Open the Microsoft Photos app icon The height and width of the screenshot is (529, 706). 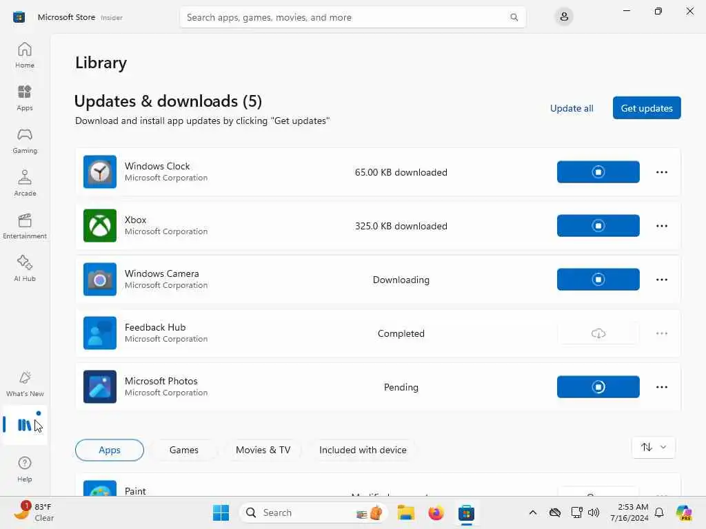tap(100, 387)
